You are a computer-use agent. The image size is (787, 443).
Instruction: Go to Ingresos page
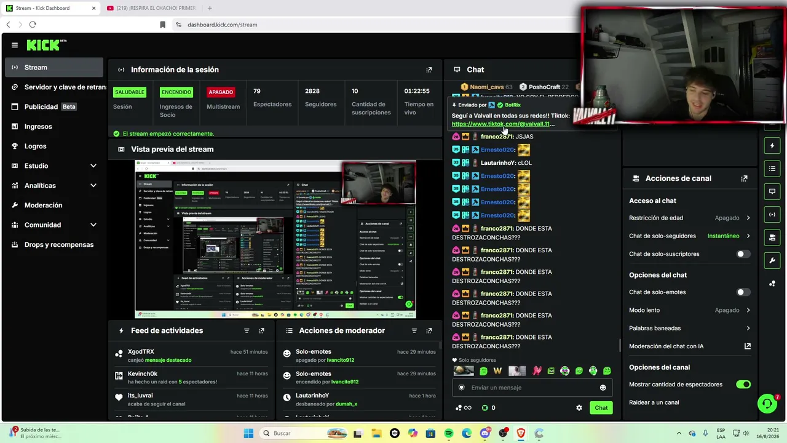pyautogui.click(x=54, y=126)
